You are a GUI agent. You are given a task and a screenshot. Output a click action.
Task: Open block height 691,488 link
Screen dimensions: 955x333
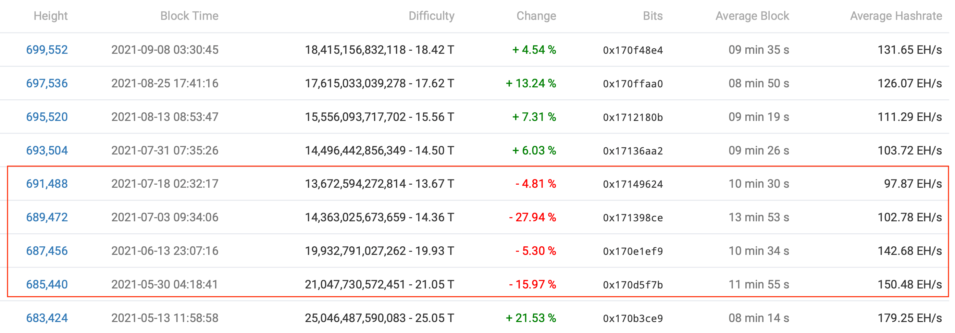[x=47, y=184]
